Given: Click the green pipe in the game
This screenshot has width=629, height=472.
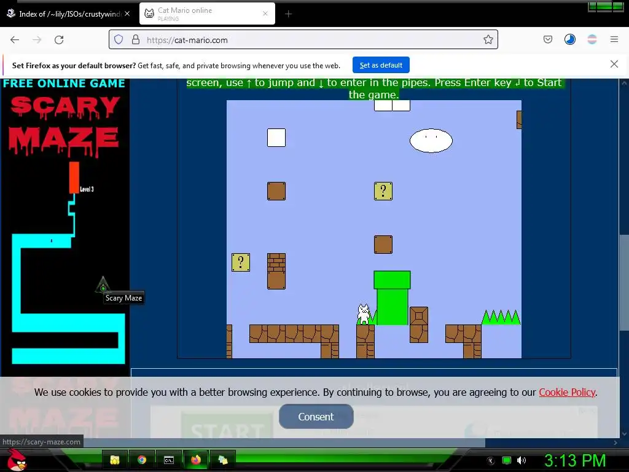Looking at the screenshot, I should pyautogui.click(x=392, y=298).
